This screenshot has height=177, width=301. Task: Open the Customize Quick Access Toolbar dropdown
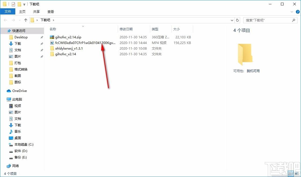point(24,4)
